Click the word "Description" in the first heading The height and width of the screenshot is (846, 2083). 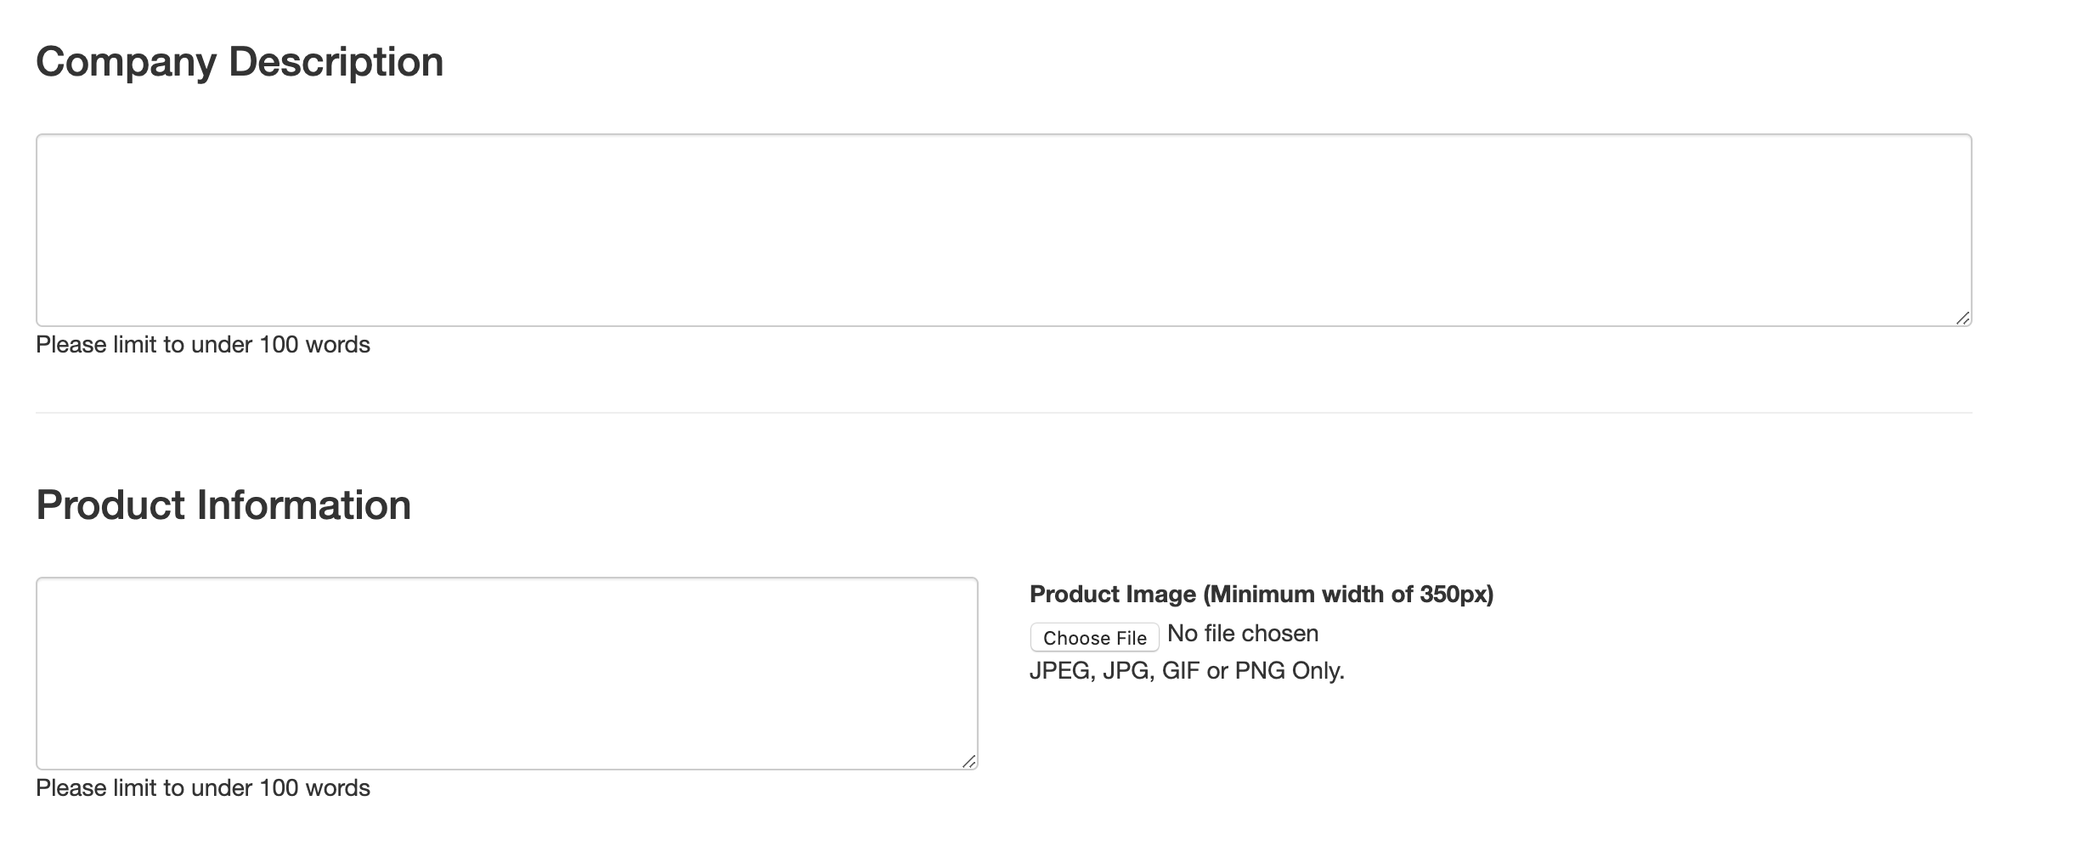click(336, 62)
